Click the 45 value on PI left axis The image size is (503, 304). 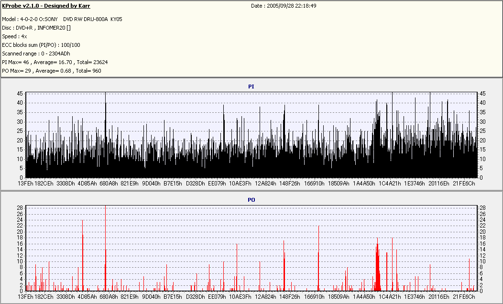(20, 94)
